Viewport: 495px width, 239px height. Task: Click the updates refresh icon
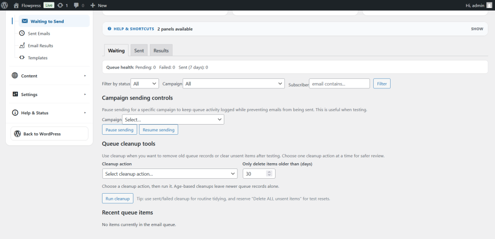(60, 5)
